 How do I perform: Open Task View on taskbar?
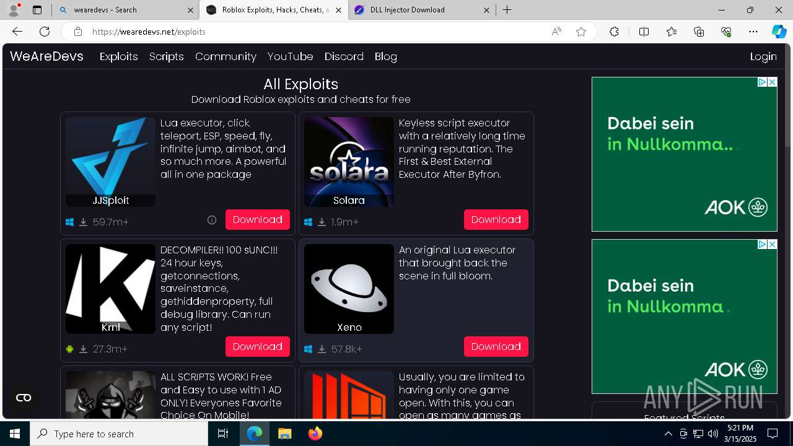[224, 434]
